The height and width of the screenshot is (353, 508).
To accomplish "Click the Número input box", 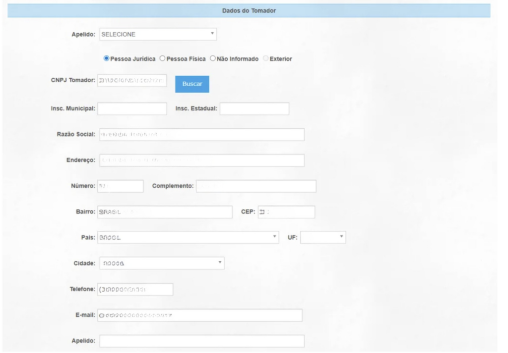I will 120,186.
